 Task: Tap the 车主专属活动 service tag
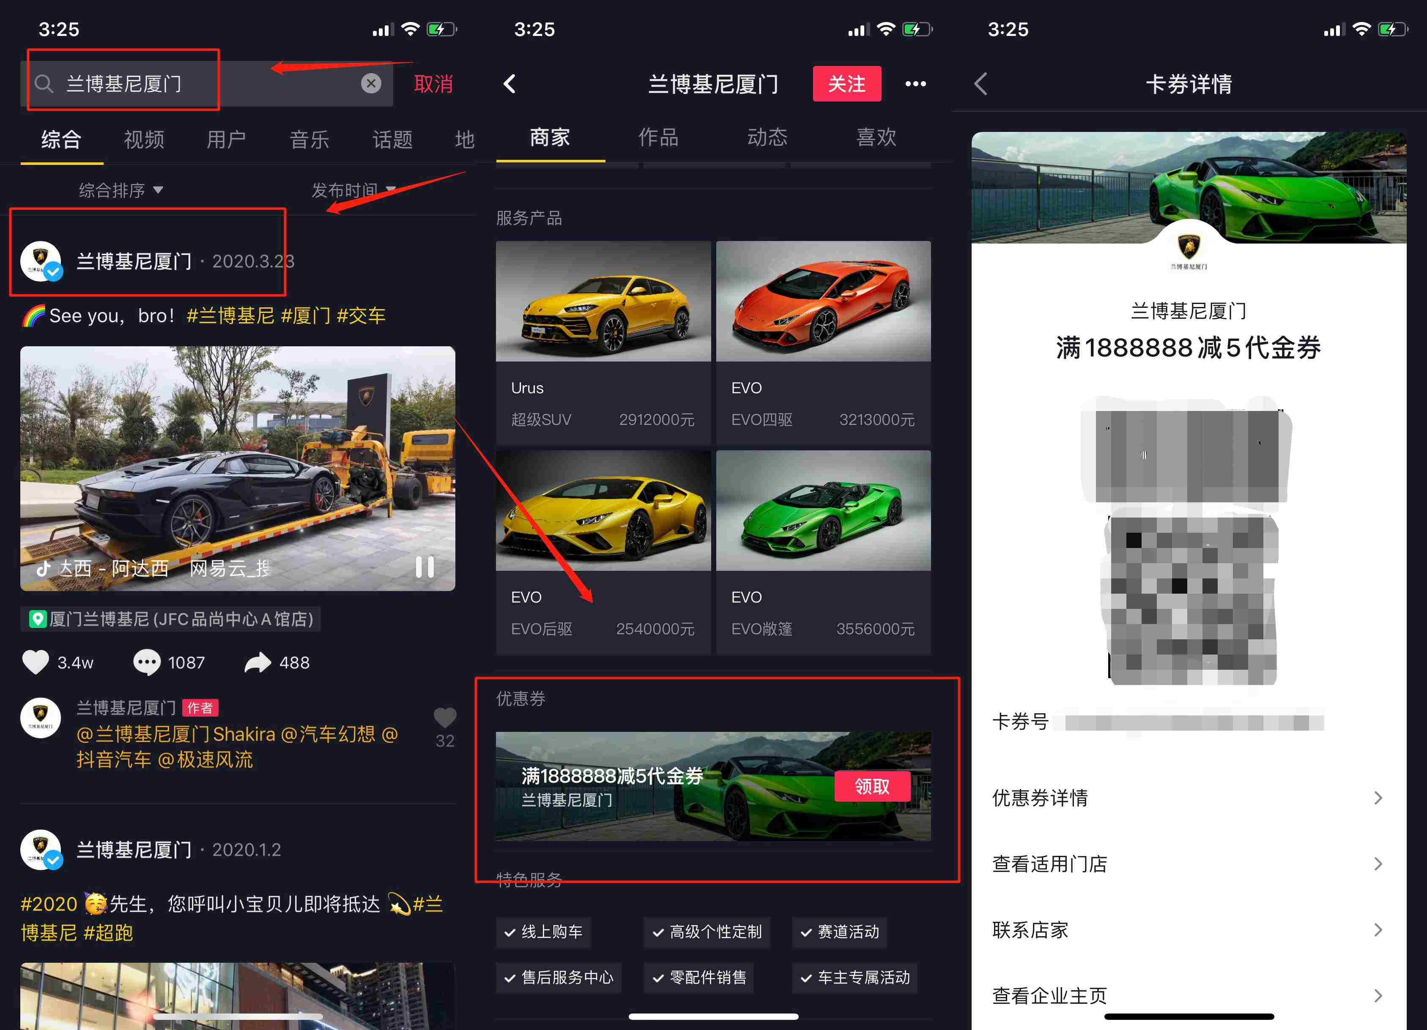[855, 977]
